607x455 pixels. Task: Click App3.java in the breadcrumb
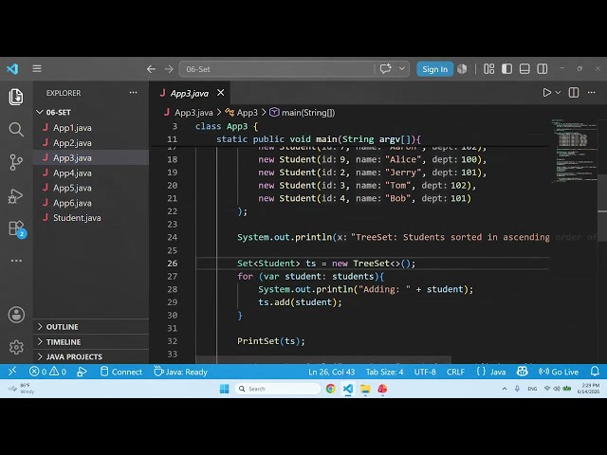(193, 113)
